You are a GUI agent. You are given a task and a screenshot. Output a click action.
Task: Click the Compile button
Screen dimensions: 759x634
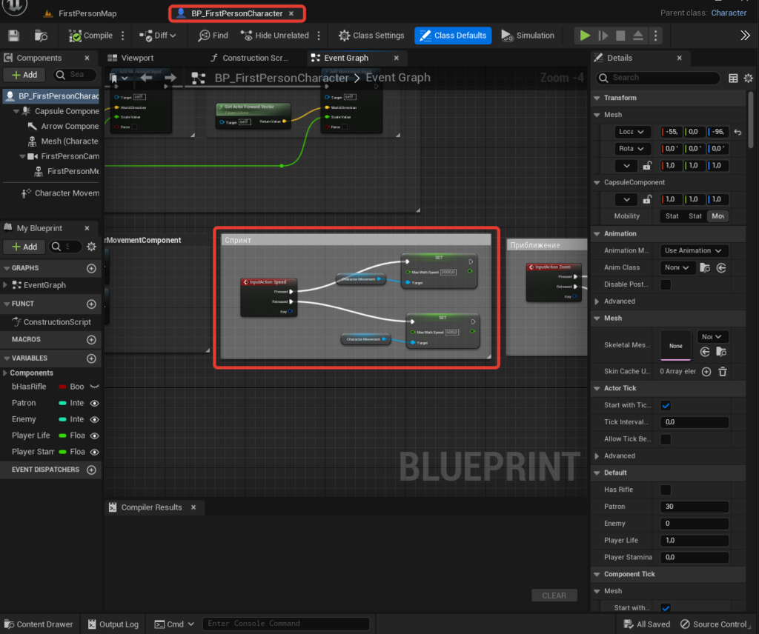pyautogui.click(x=91, y=36)
